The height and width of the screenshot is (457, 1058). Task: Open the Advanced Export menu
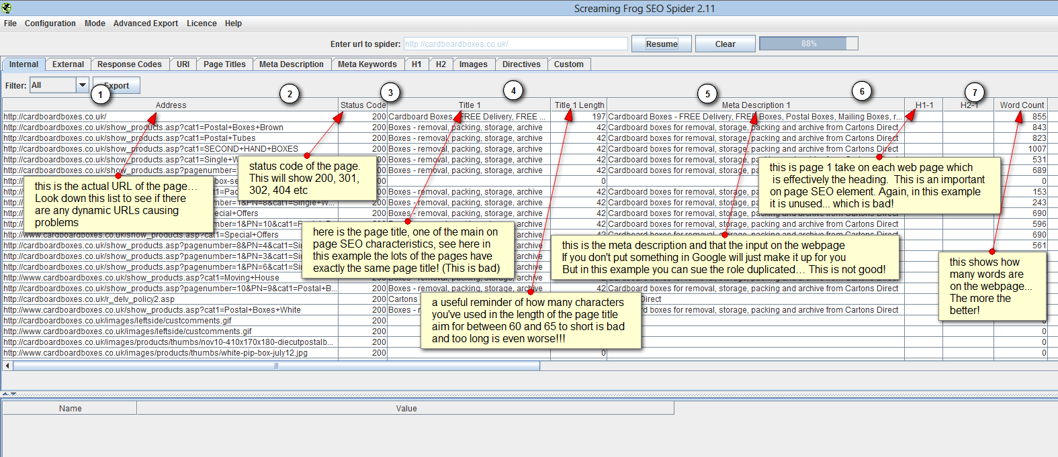pos(146,23)
